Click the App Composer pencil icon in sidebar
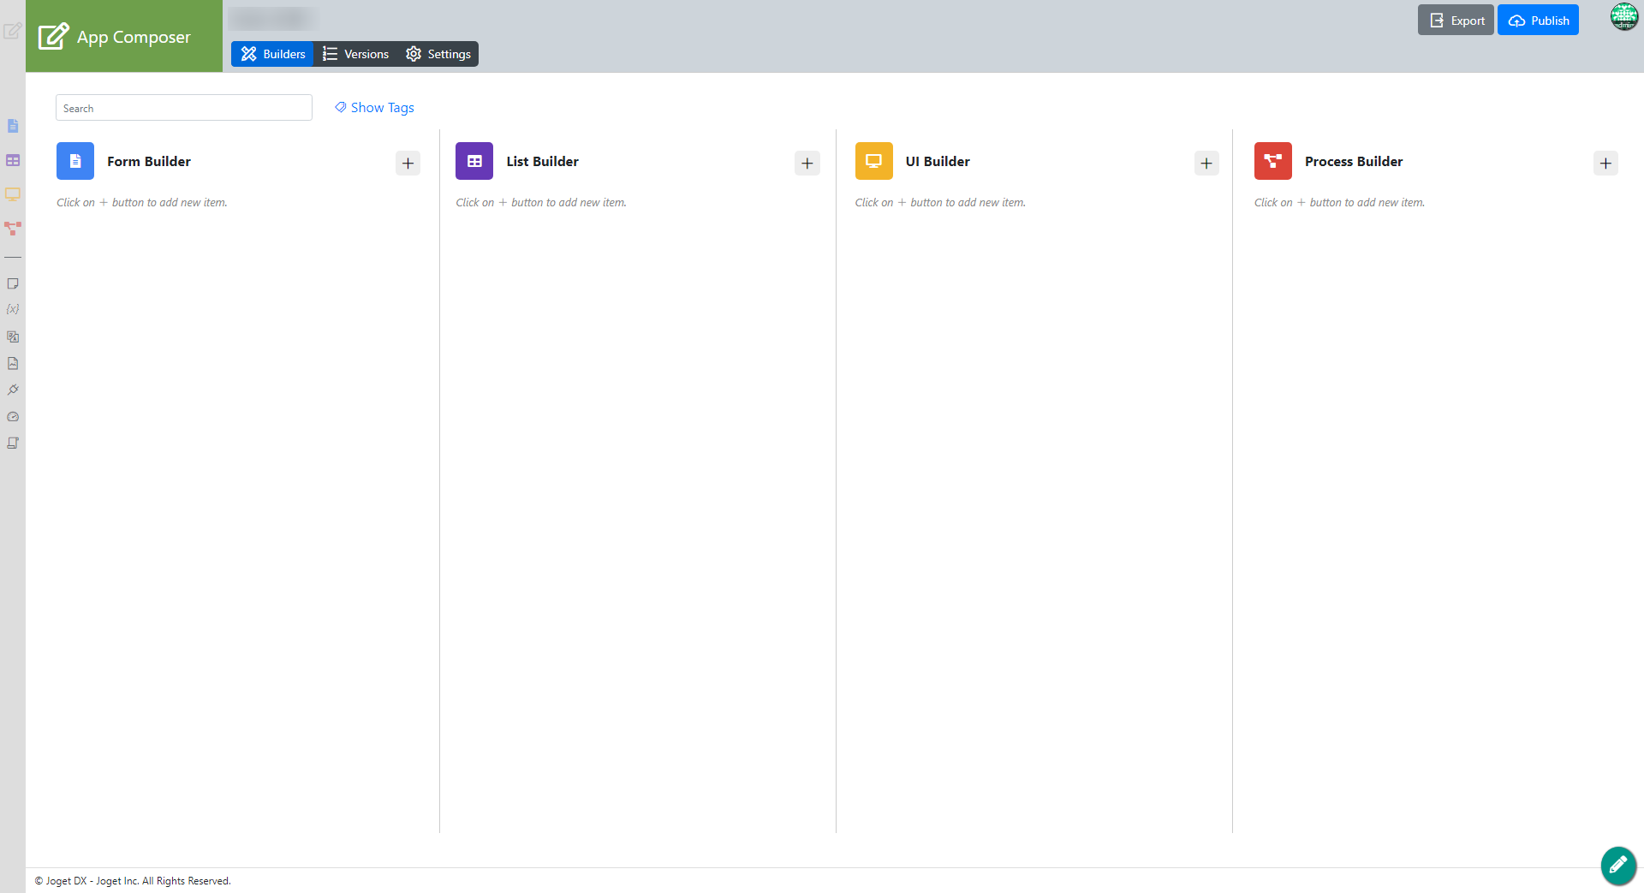 point(12,32)
